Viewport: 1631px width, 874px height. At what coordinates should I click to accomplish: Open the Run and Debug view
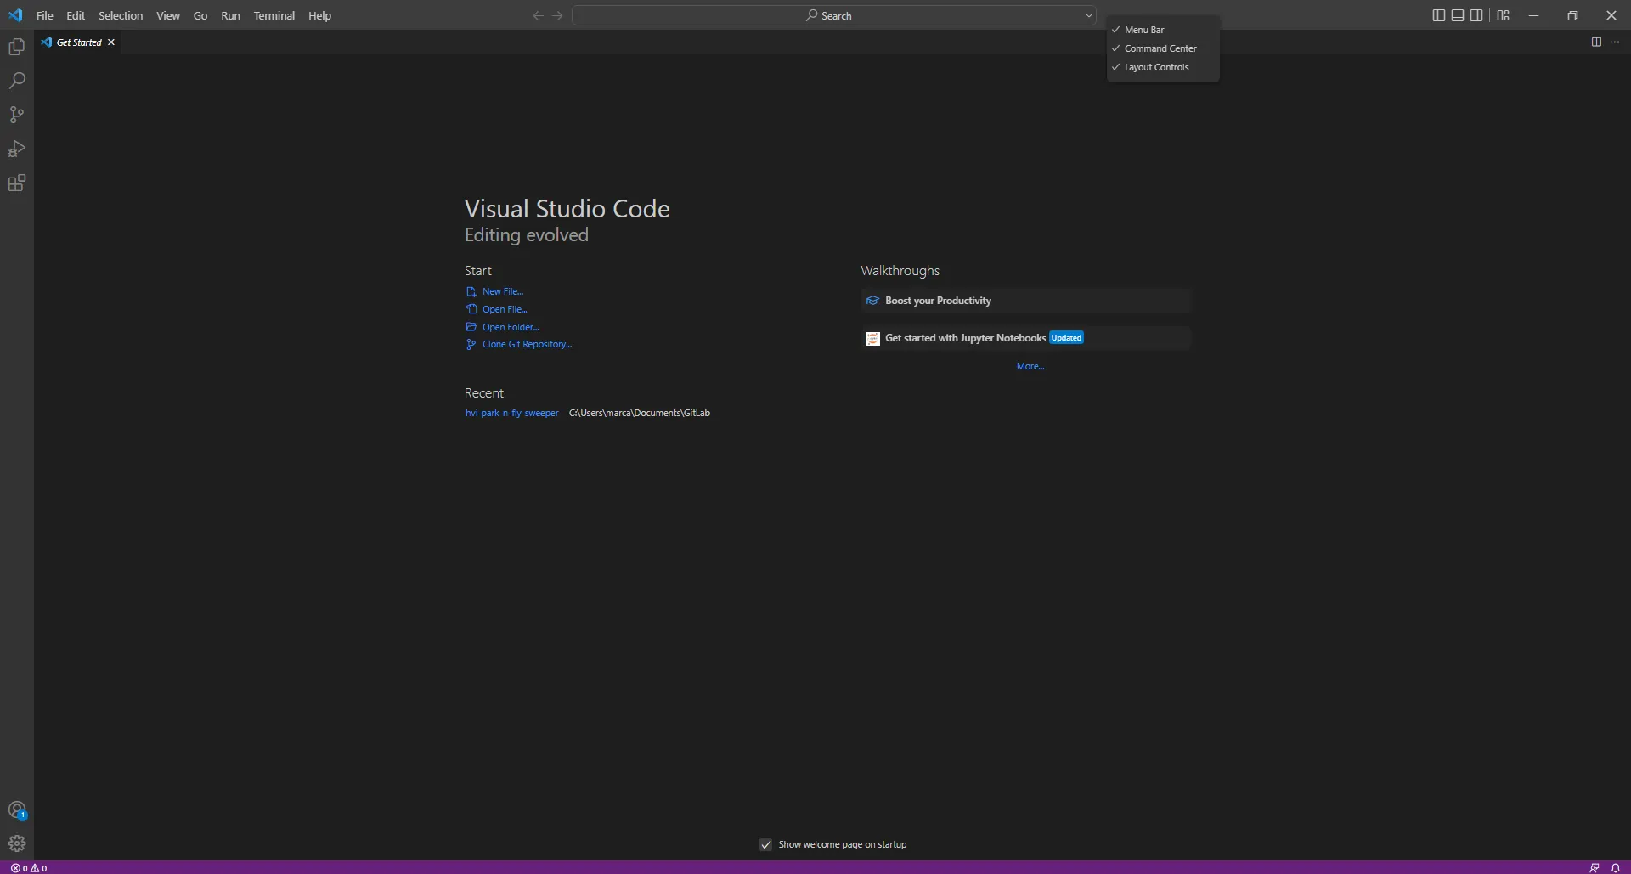tap(17, 149)
